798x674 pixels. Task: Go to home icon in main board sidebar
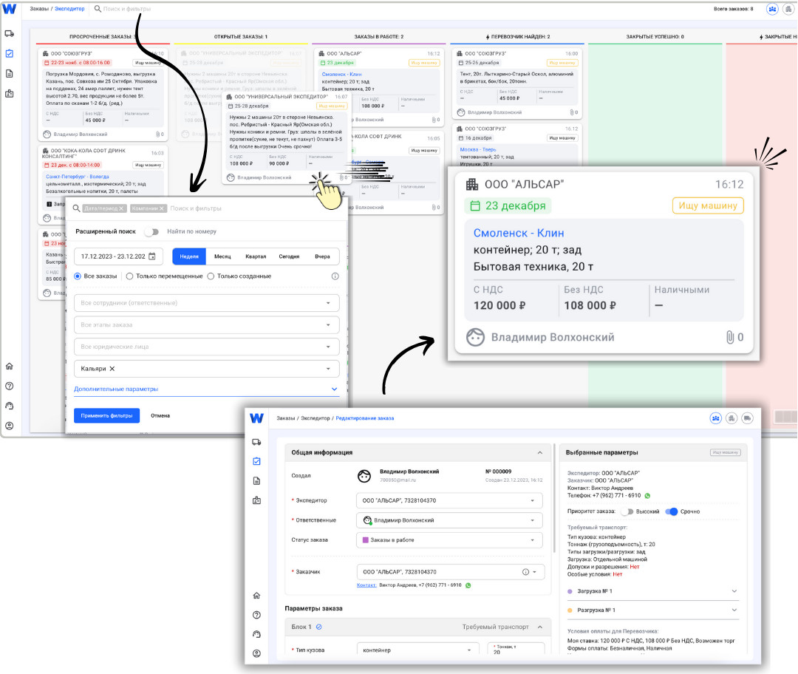[9, 366]
